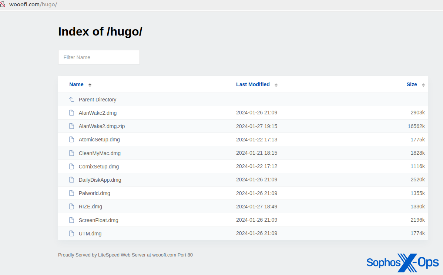Sort listing by Last Modified header
The height and width of the screenshot is (275, 443).
(x=253, y=84)
